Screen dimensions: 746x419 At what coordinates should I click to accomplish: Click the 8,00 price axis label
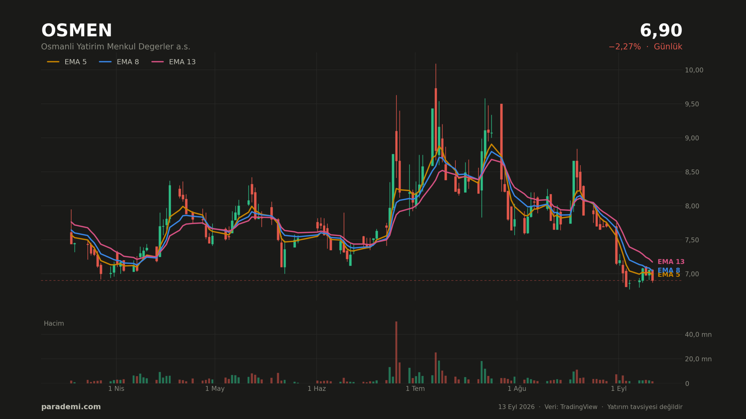point(692,206)
